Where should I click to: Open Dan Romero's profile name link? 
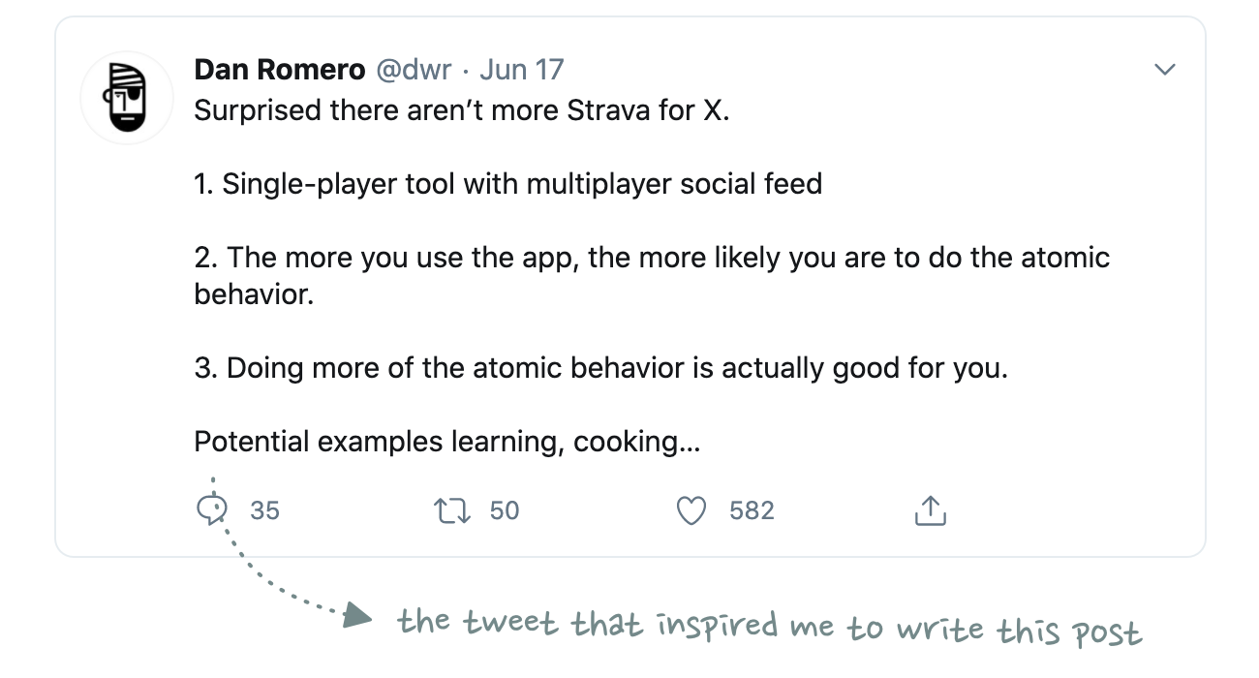[280, 70]
